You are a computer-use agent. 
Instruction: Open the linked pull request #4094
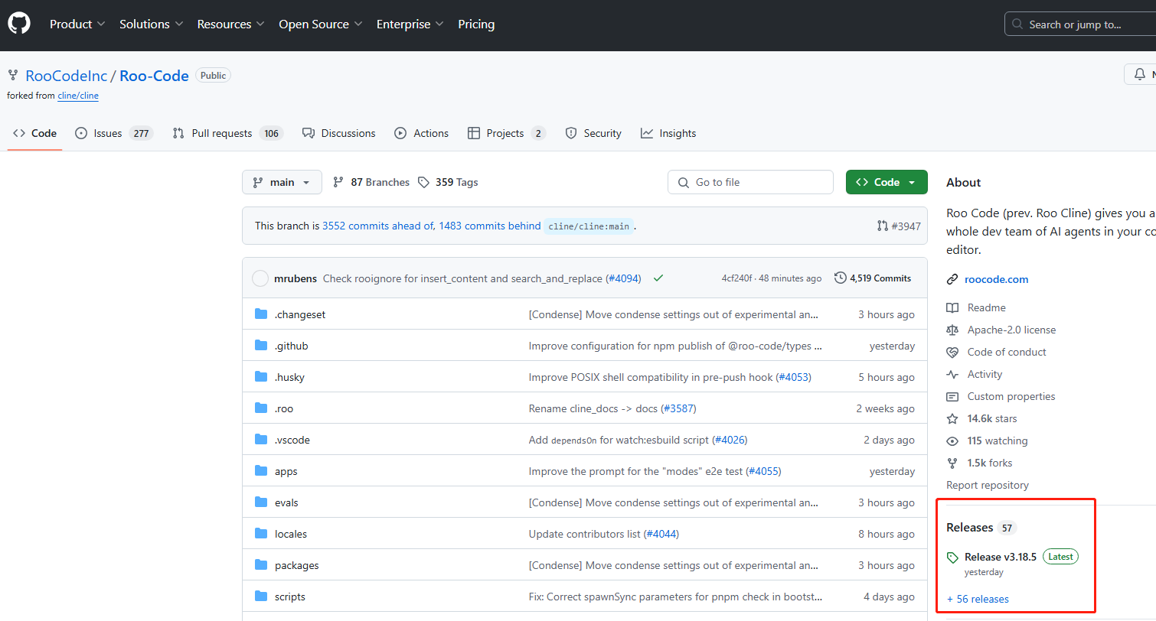pyautogui.click(x=623, y=278)
